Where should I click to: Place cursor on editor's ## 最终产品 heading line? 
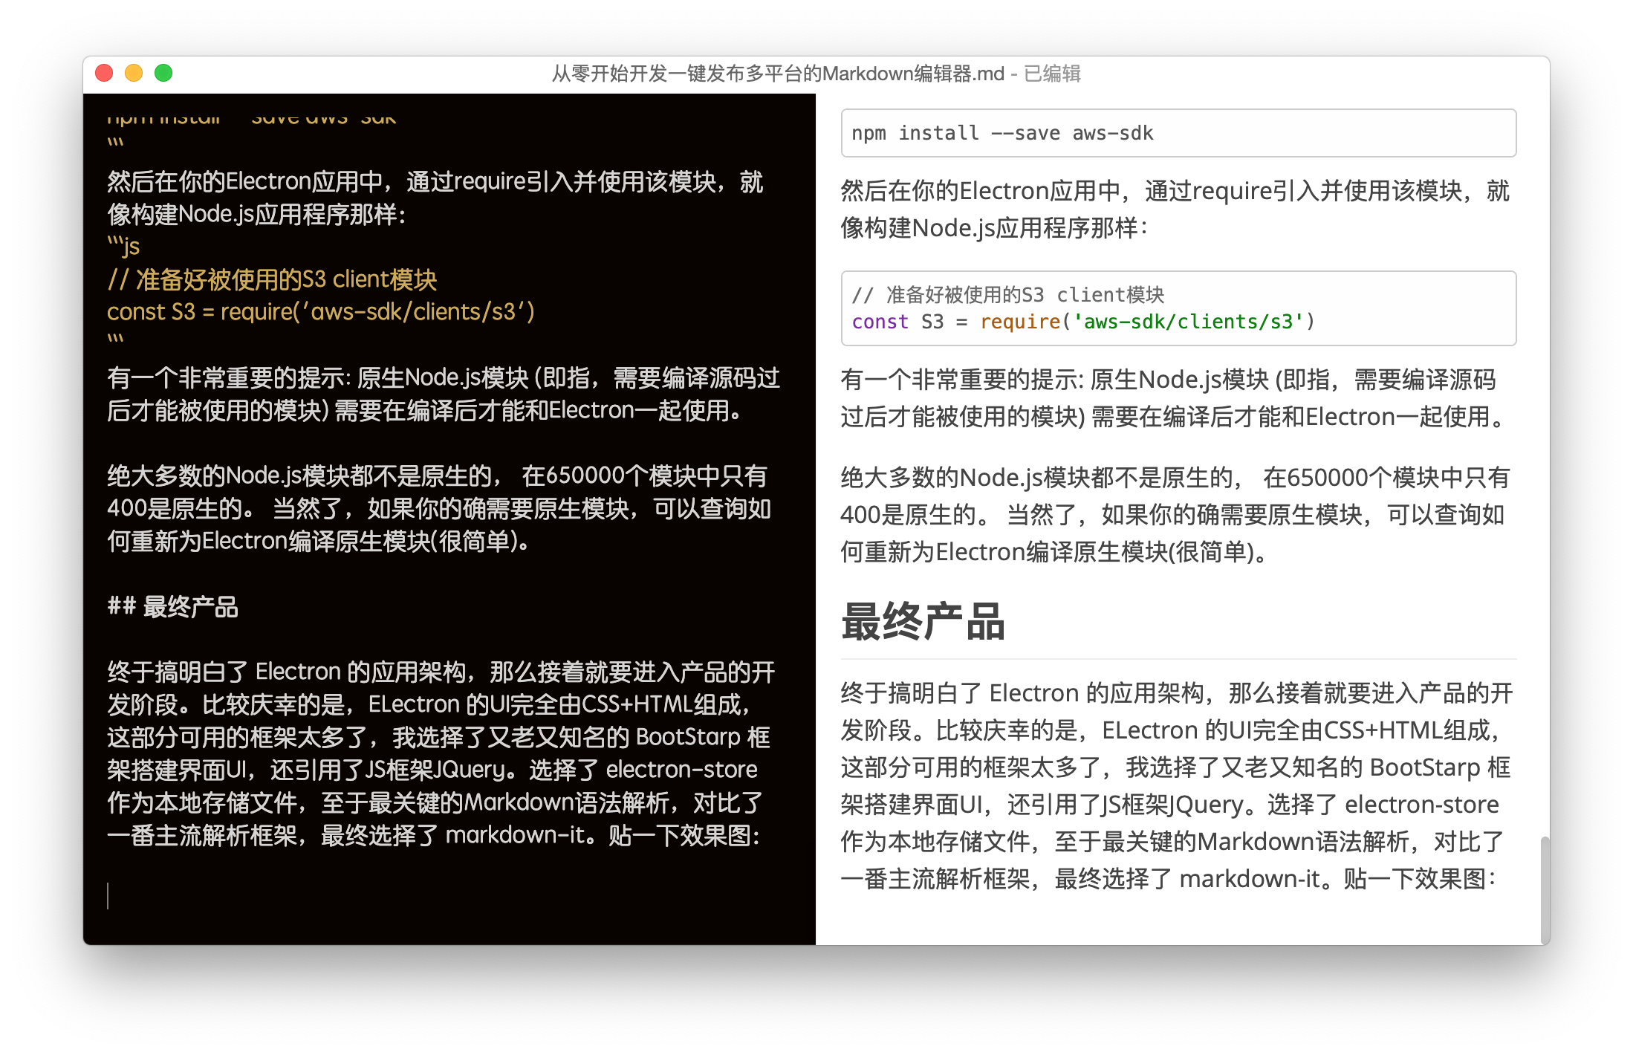click(x=173, y=607)
